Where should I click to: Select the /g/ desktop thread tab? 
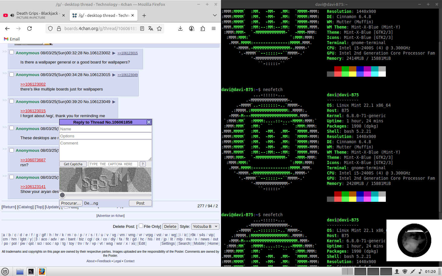[103, 15]
